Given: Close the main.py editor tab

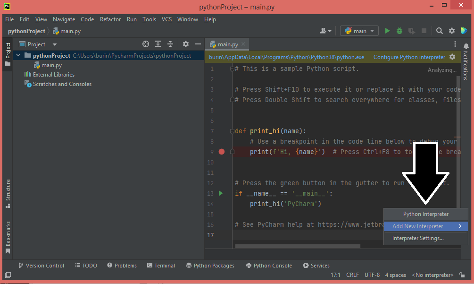Looking at the screenshot, I should 243,44.
